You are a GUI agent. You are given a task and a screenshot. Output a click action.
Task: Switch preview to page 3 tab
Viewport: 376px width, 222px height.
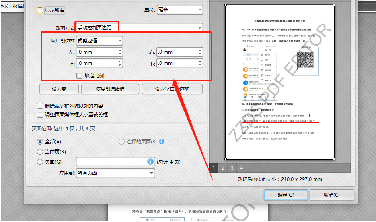tap(232, 168)
